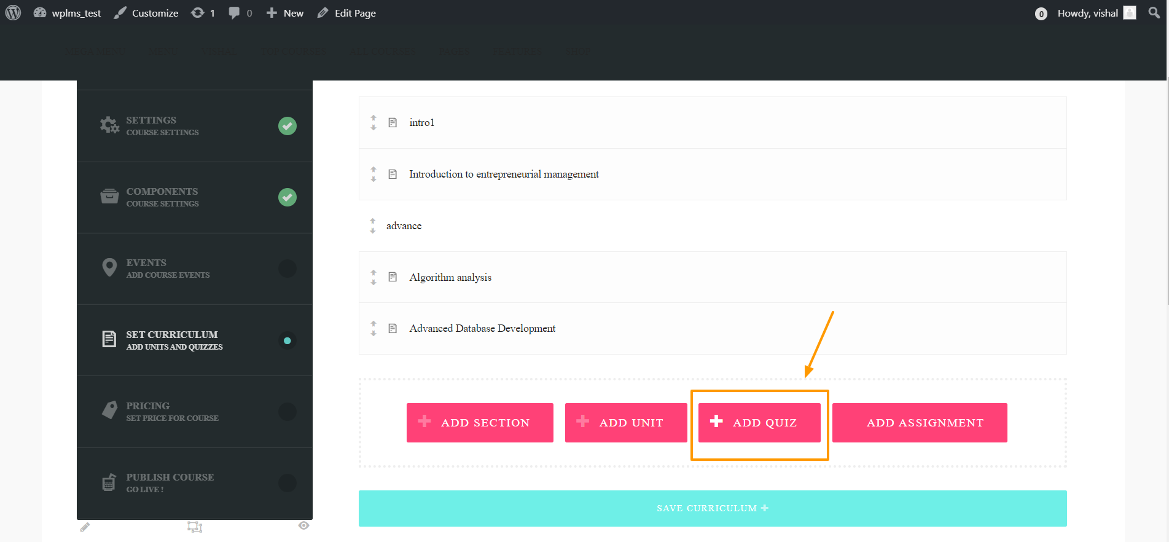Click the status circle for Publish Course
The height and width of the screenshot is (542, 1169).
click(x=287, y=483)
